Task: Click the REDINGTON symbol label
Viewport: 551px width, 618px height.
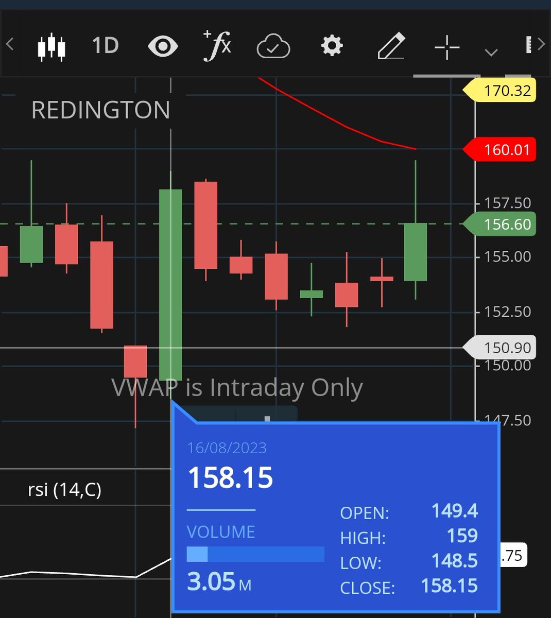Action: 100,110
